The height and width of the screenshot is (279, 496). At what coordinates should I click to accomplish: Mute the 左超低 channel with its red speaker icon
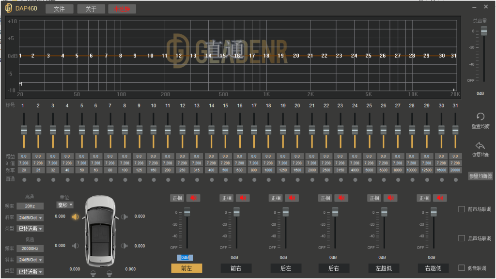click(391, 198)
